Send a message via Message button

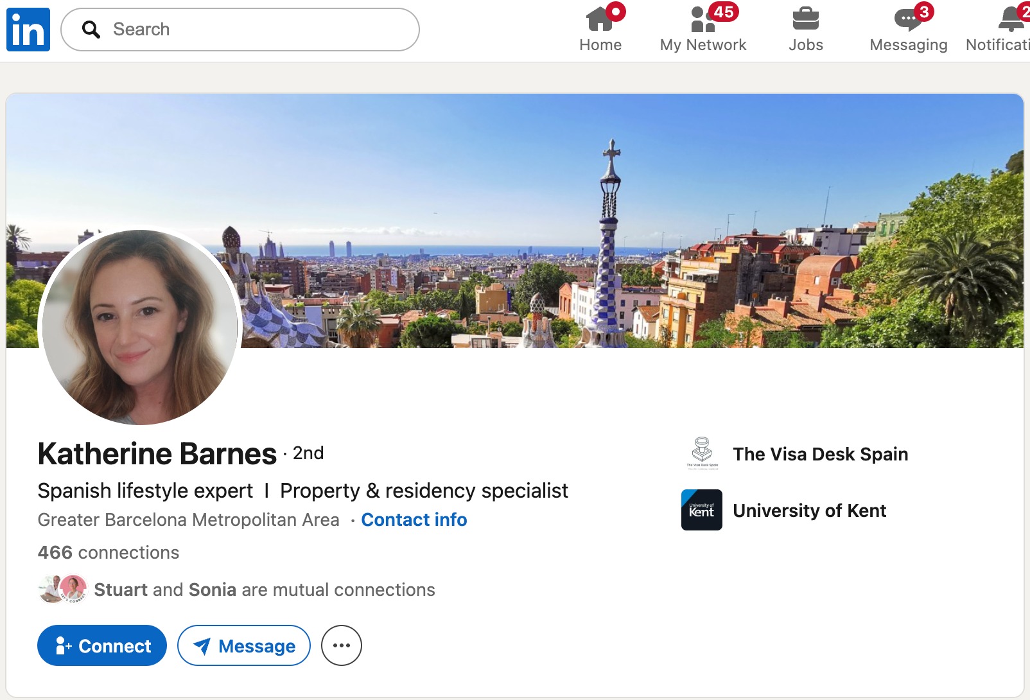pos(244,645)
